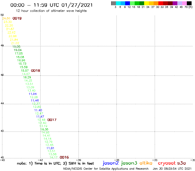Click the wave height value 13.09
195x171 pixels.
click(30, 87)
